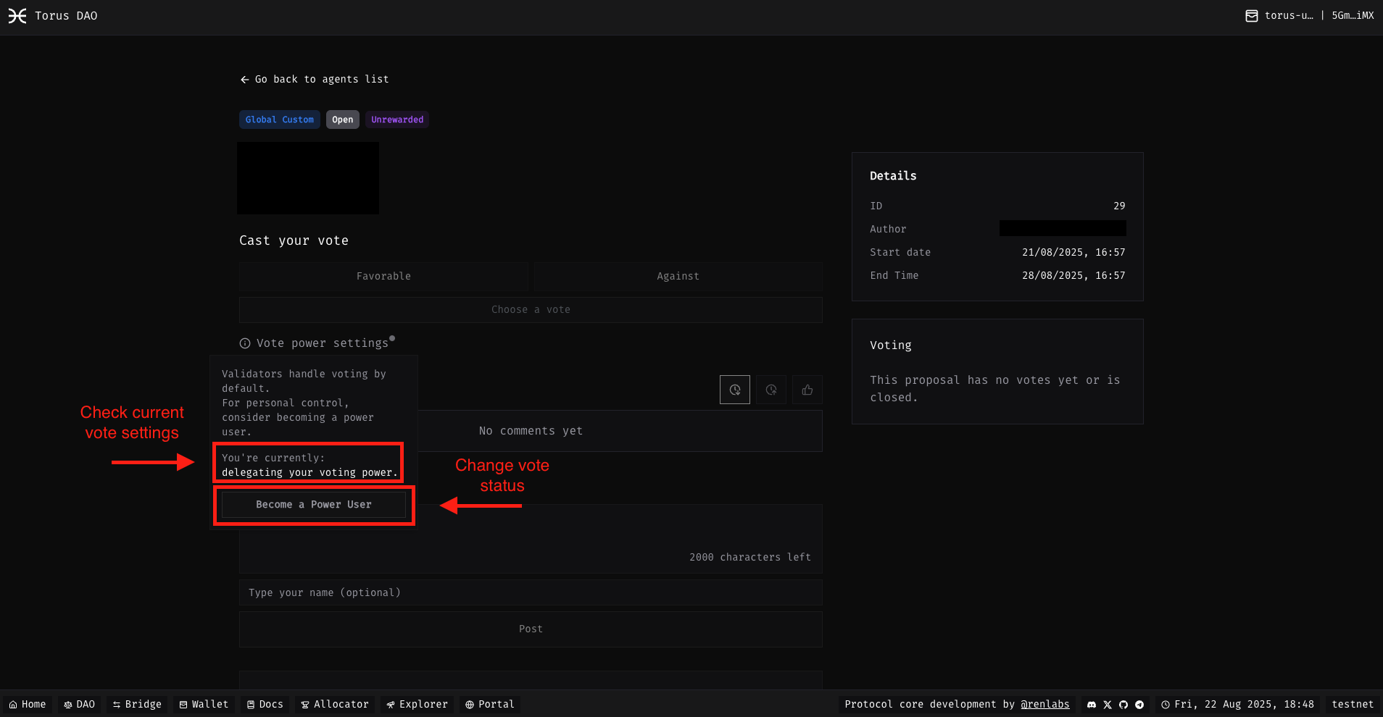Image resolution: width=1383 pixels, height=717 pixels.
Task: Visit the project's GitHub page
Action: click(1123, 704)
